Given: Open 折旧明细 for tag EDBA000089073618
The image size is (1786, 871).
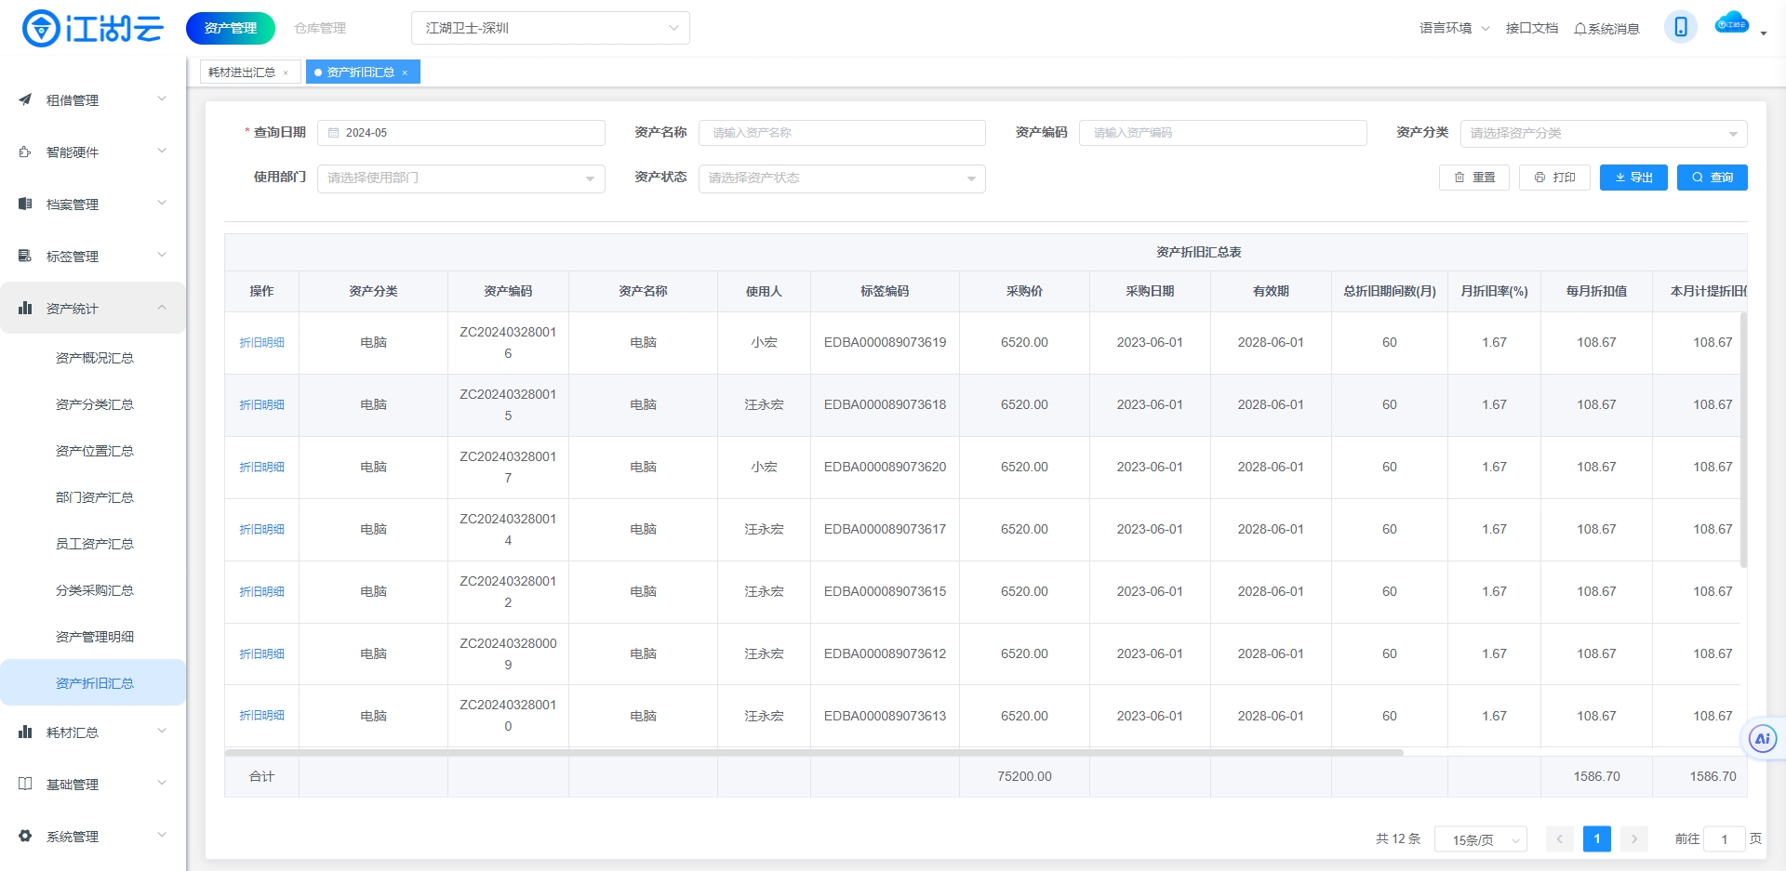Looking at the screenshot, I should [261, 405].
